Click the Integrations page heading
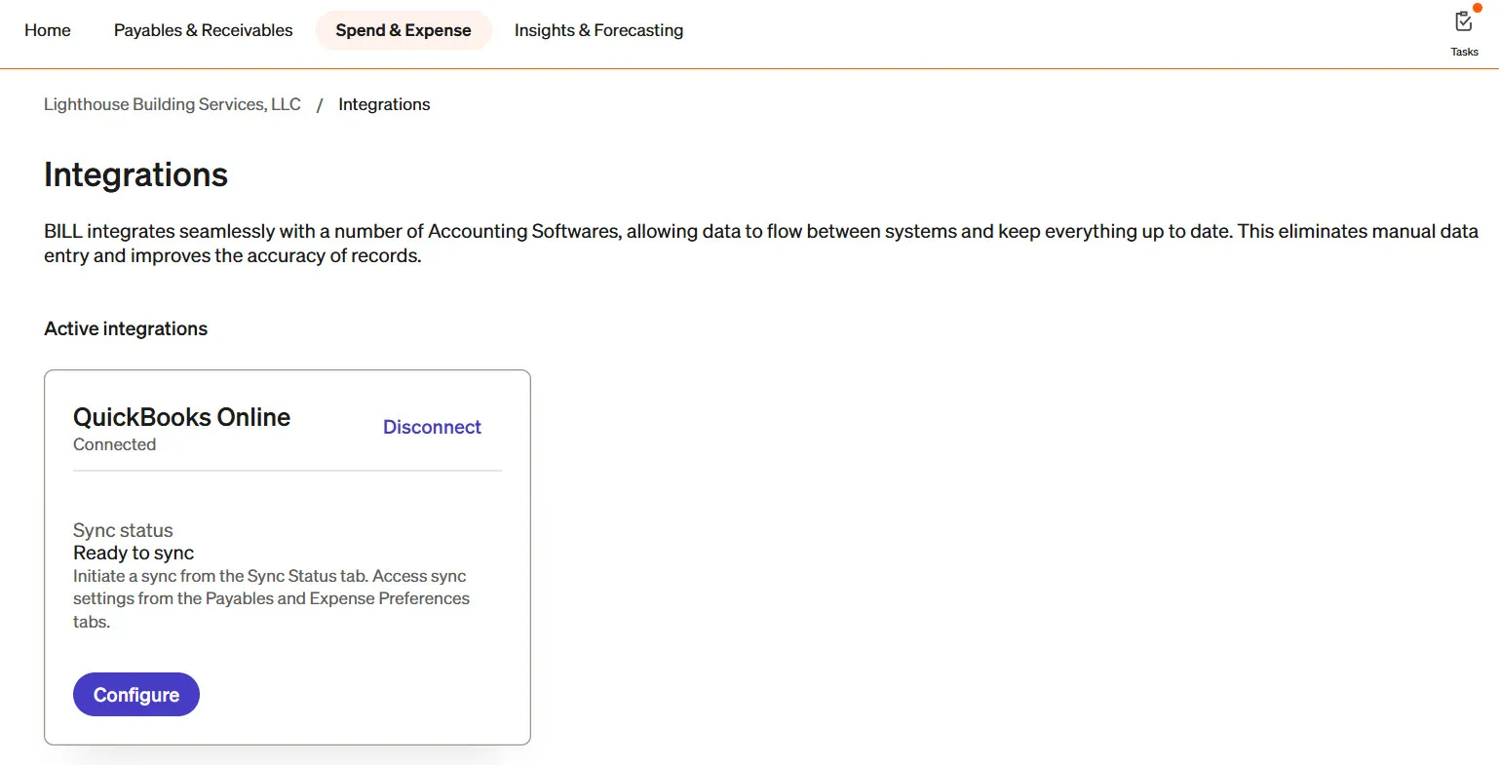The width and height of the screenshot is (1499, 765). (x=135, y=174)
